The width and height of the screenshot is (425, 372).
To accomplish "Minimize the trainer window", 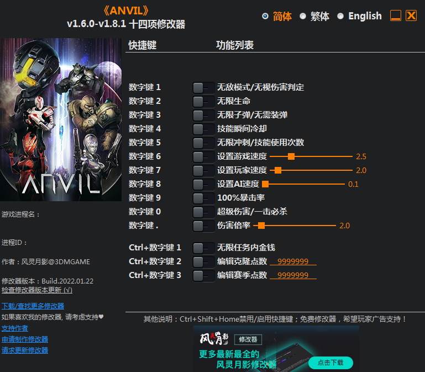I will pos(396,15).
